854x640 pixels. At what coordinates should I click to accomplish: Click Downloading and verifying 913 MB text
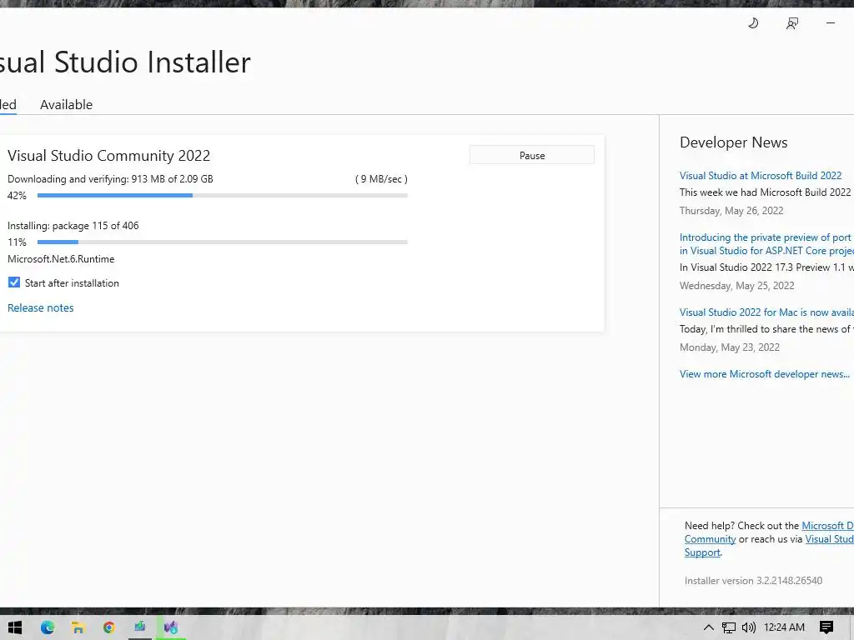[x=110, y=178]
